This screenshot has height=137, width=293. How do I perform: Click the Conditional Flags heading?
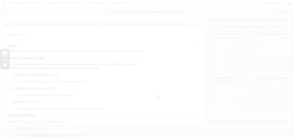click(22, 115)
